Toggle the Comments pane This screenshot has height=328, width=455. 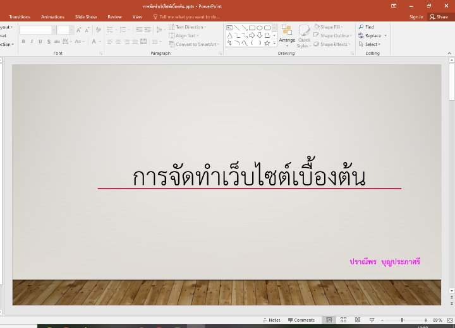[x=301, y=320]
